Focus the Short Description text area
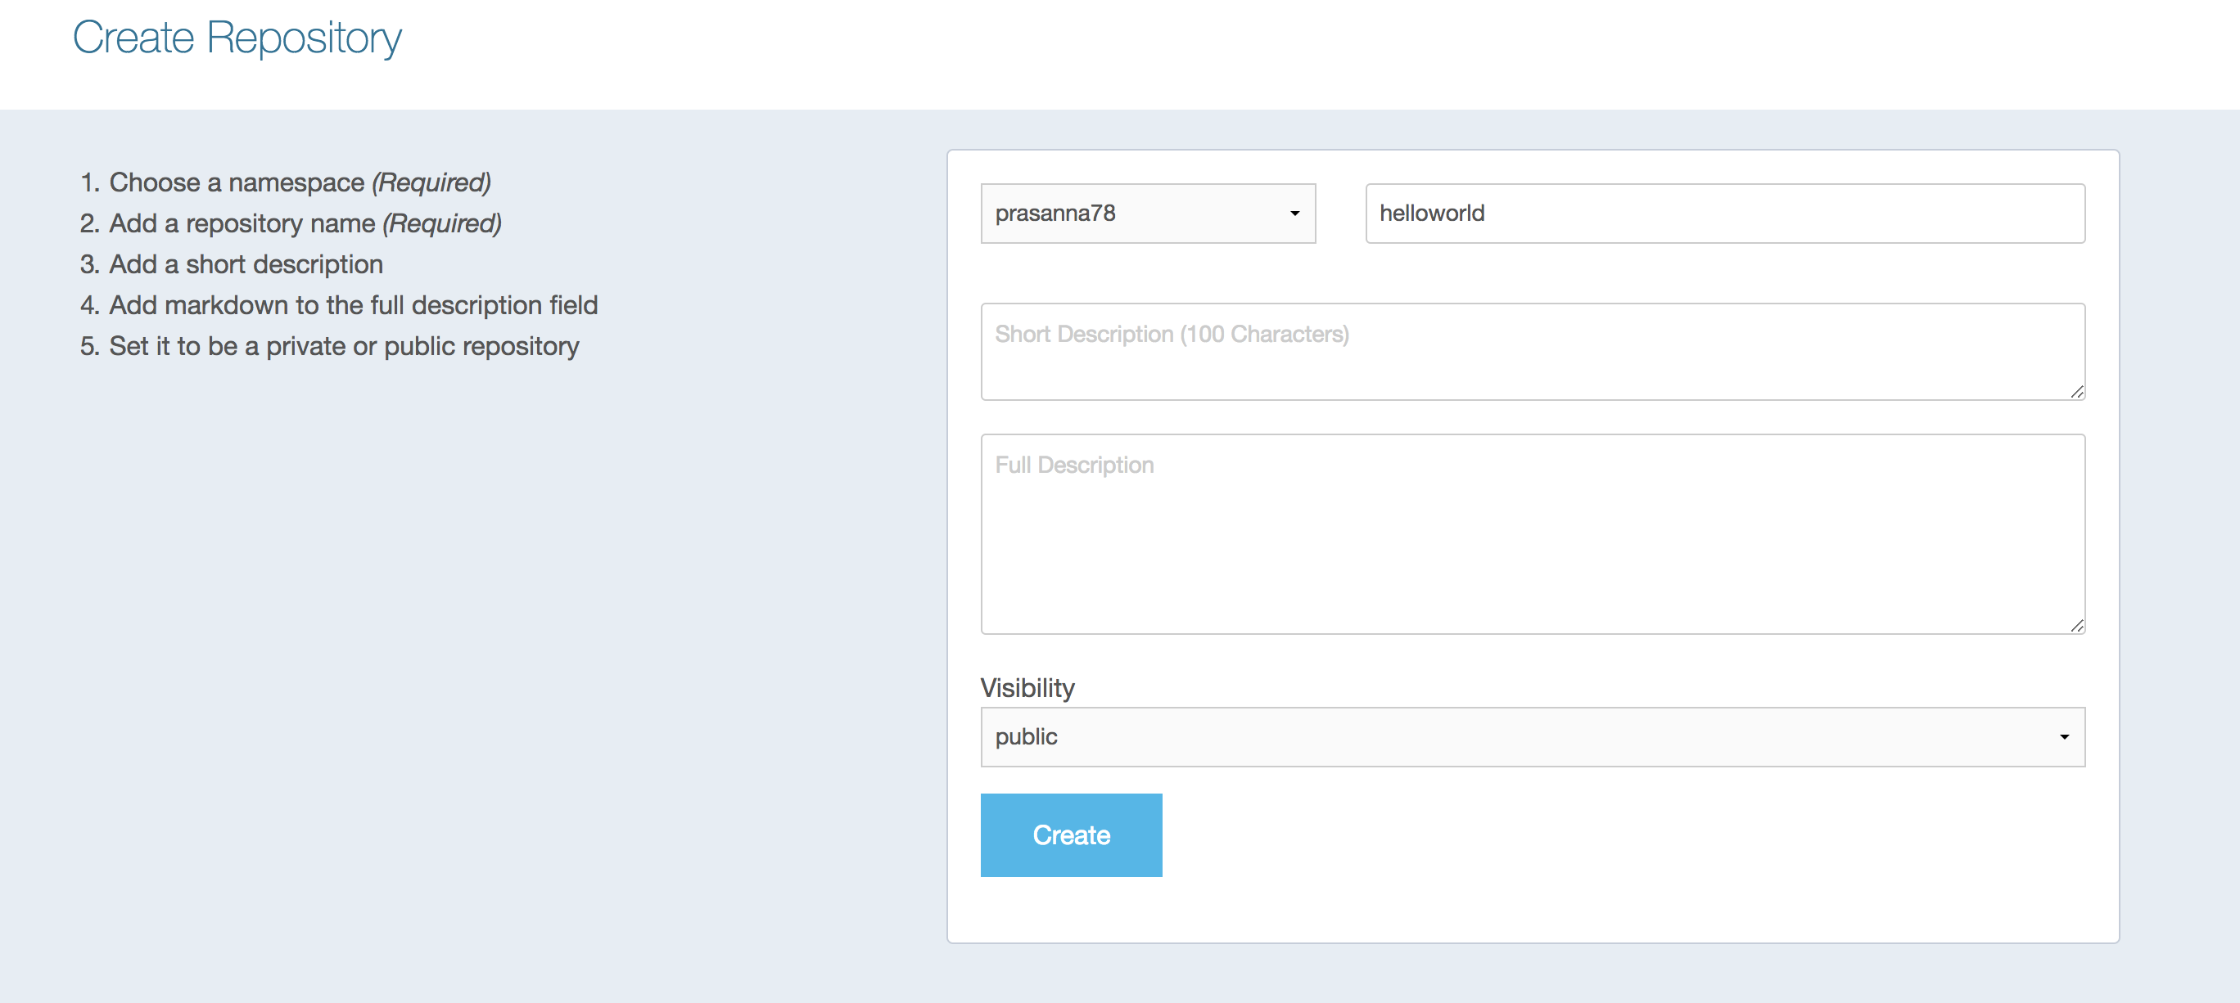This screenshot has height=1003, width=2240. (1530, 351)
